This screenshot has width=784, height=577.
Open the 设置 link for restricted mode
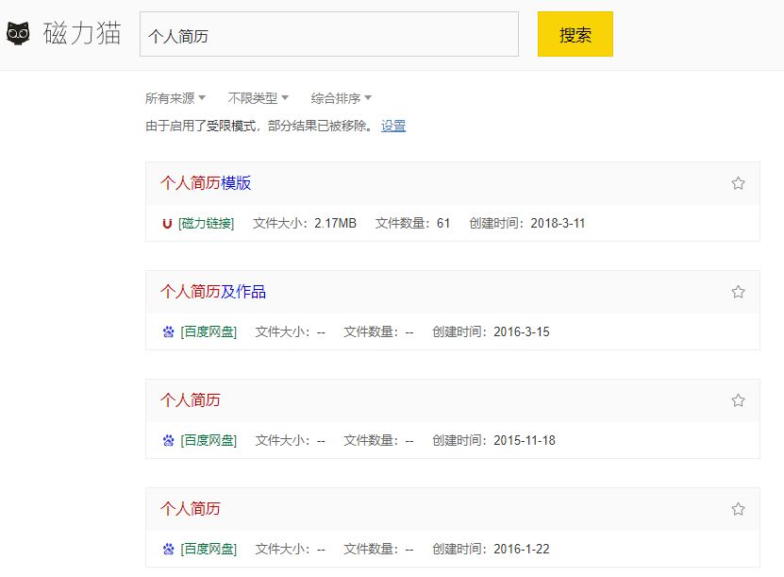tap(393, 126)
